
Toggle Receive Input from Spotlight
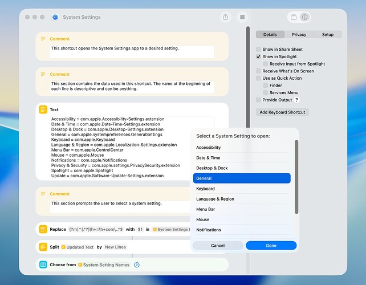pyautogui.click(x=266, y=64)
